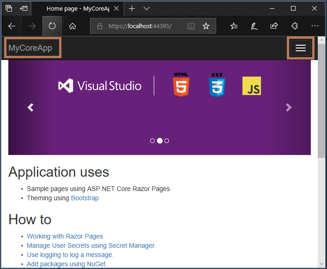Select the first carousel slide indicator
The height and width of the screenshot is (269, 327).
152,141
